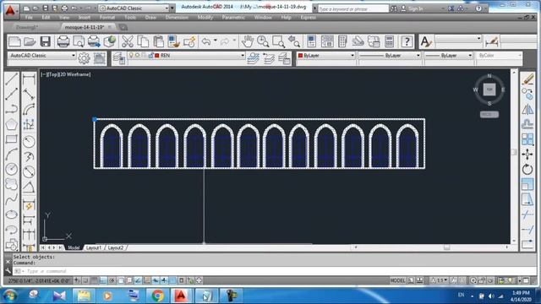The image size is (541, 304).
Task: Open the REN layer dropdown list
Action: coord(243,55)
